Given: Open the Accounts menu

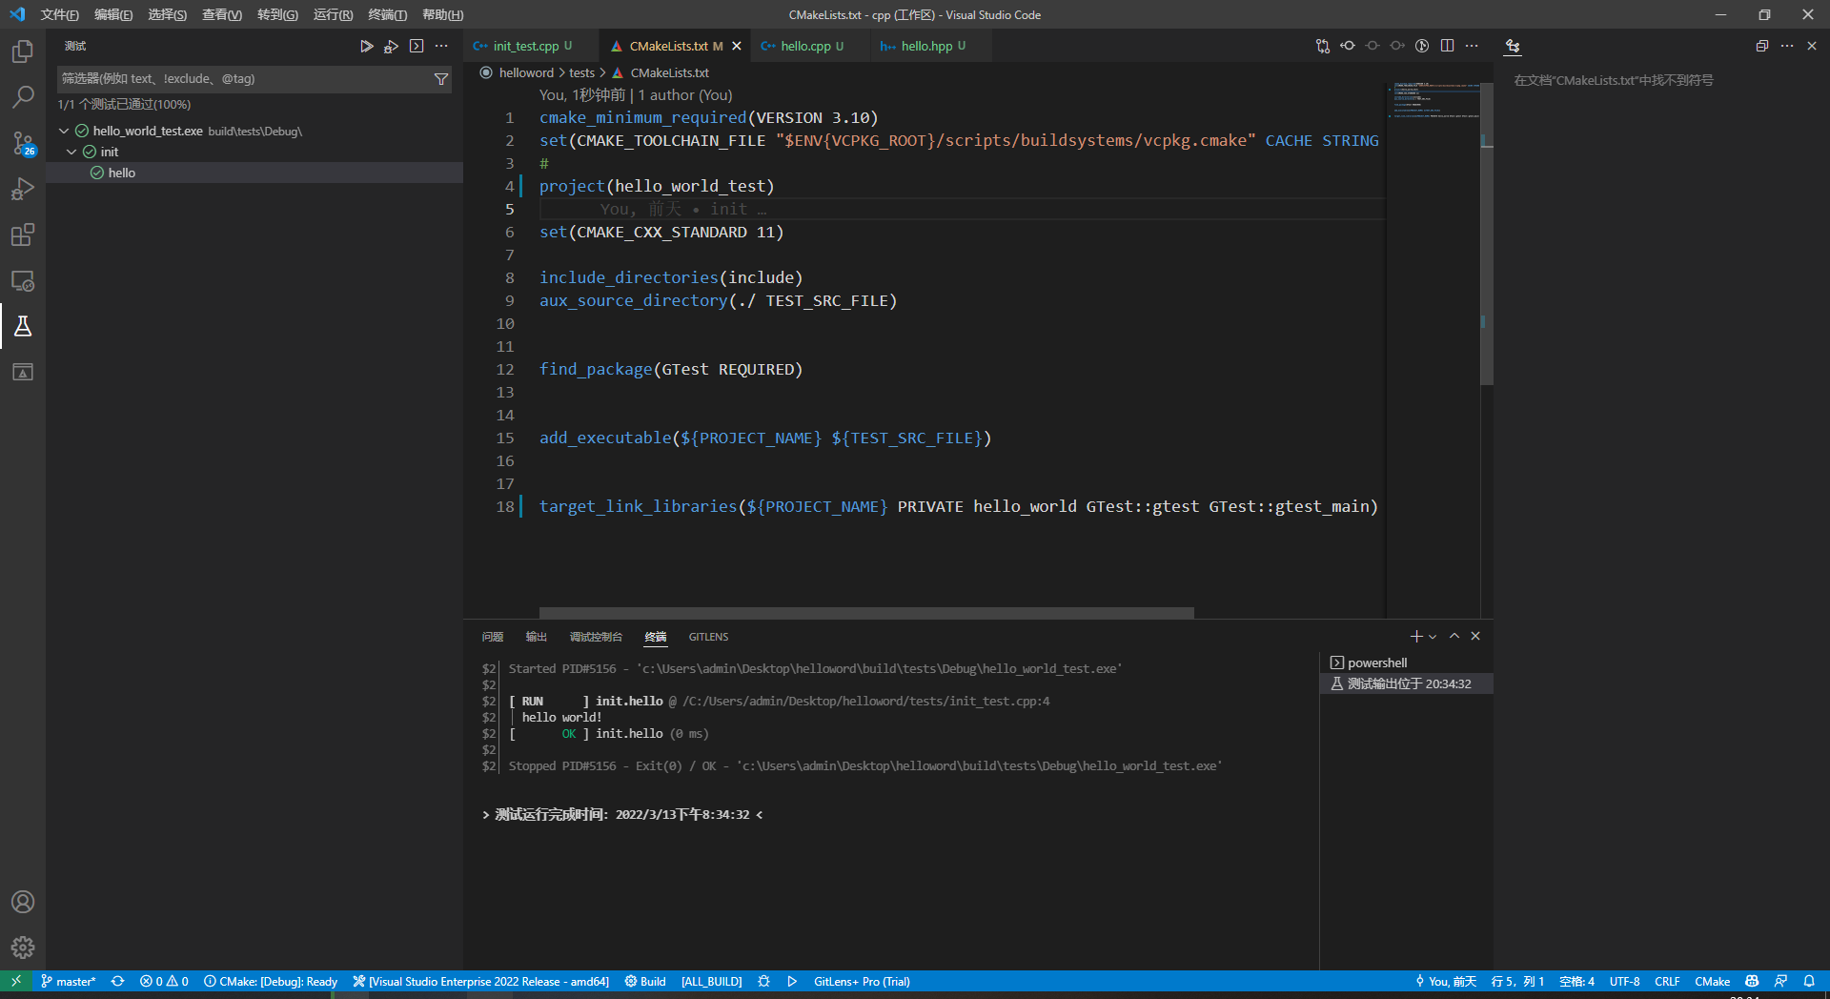Looking at the screenshot, I should point(23,902).
